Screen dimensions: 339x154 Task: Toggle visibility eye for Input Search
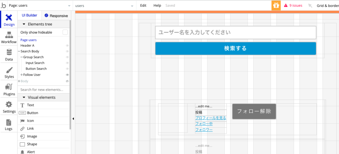point(67,63)
